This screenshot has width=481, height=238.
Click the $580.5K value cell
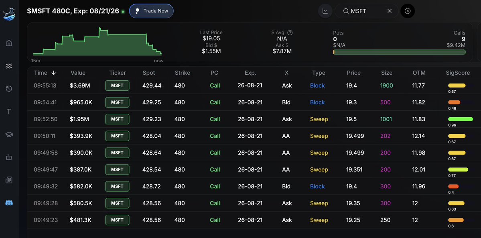[81, 203]
